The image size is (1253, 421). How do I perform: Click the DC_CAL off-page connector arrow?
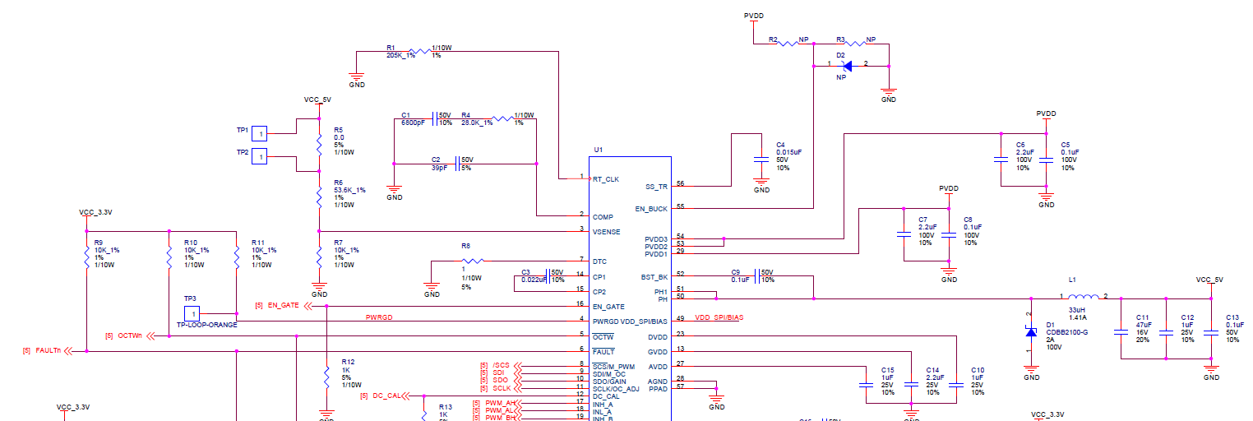point(406,396)
